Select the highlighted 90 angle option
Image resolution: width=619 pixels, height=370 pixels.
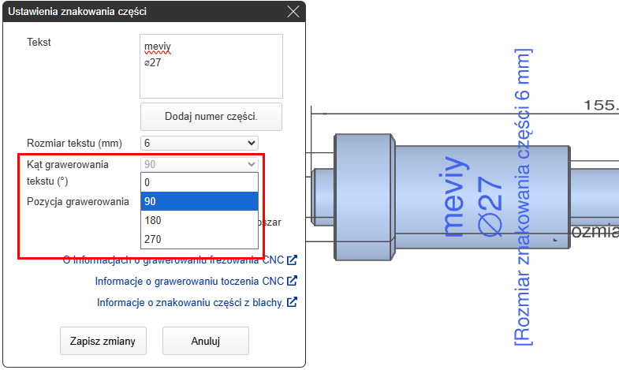click(x=199, y=201)
